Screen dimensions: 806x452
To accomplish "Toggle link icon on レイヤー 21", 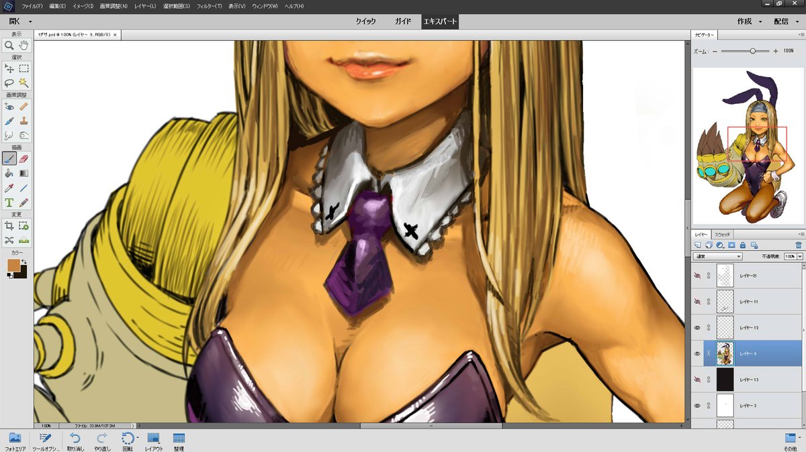I will [x=709, y=276].
